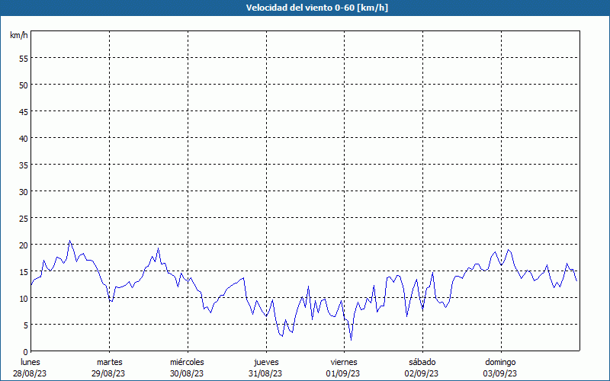Click the chart title 'Velocidad del viento 0-60 [km/h]'
Viewport: 610px width, 381px height.
[316, 8]
